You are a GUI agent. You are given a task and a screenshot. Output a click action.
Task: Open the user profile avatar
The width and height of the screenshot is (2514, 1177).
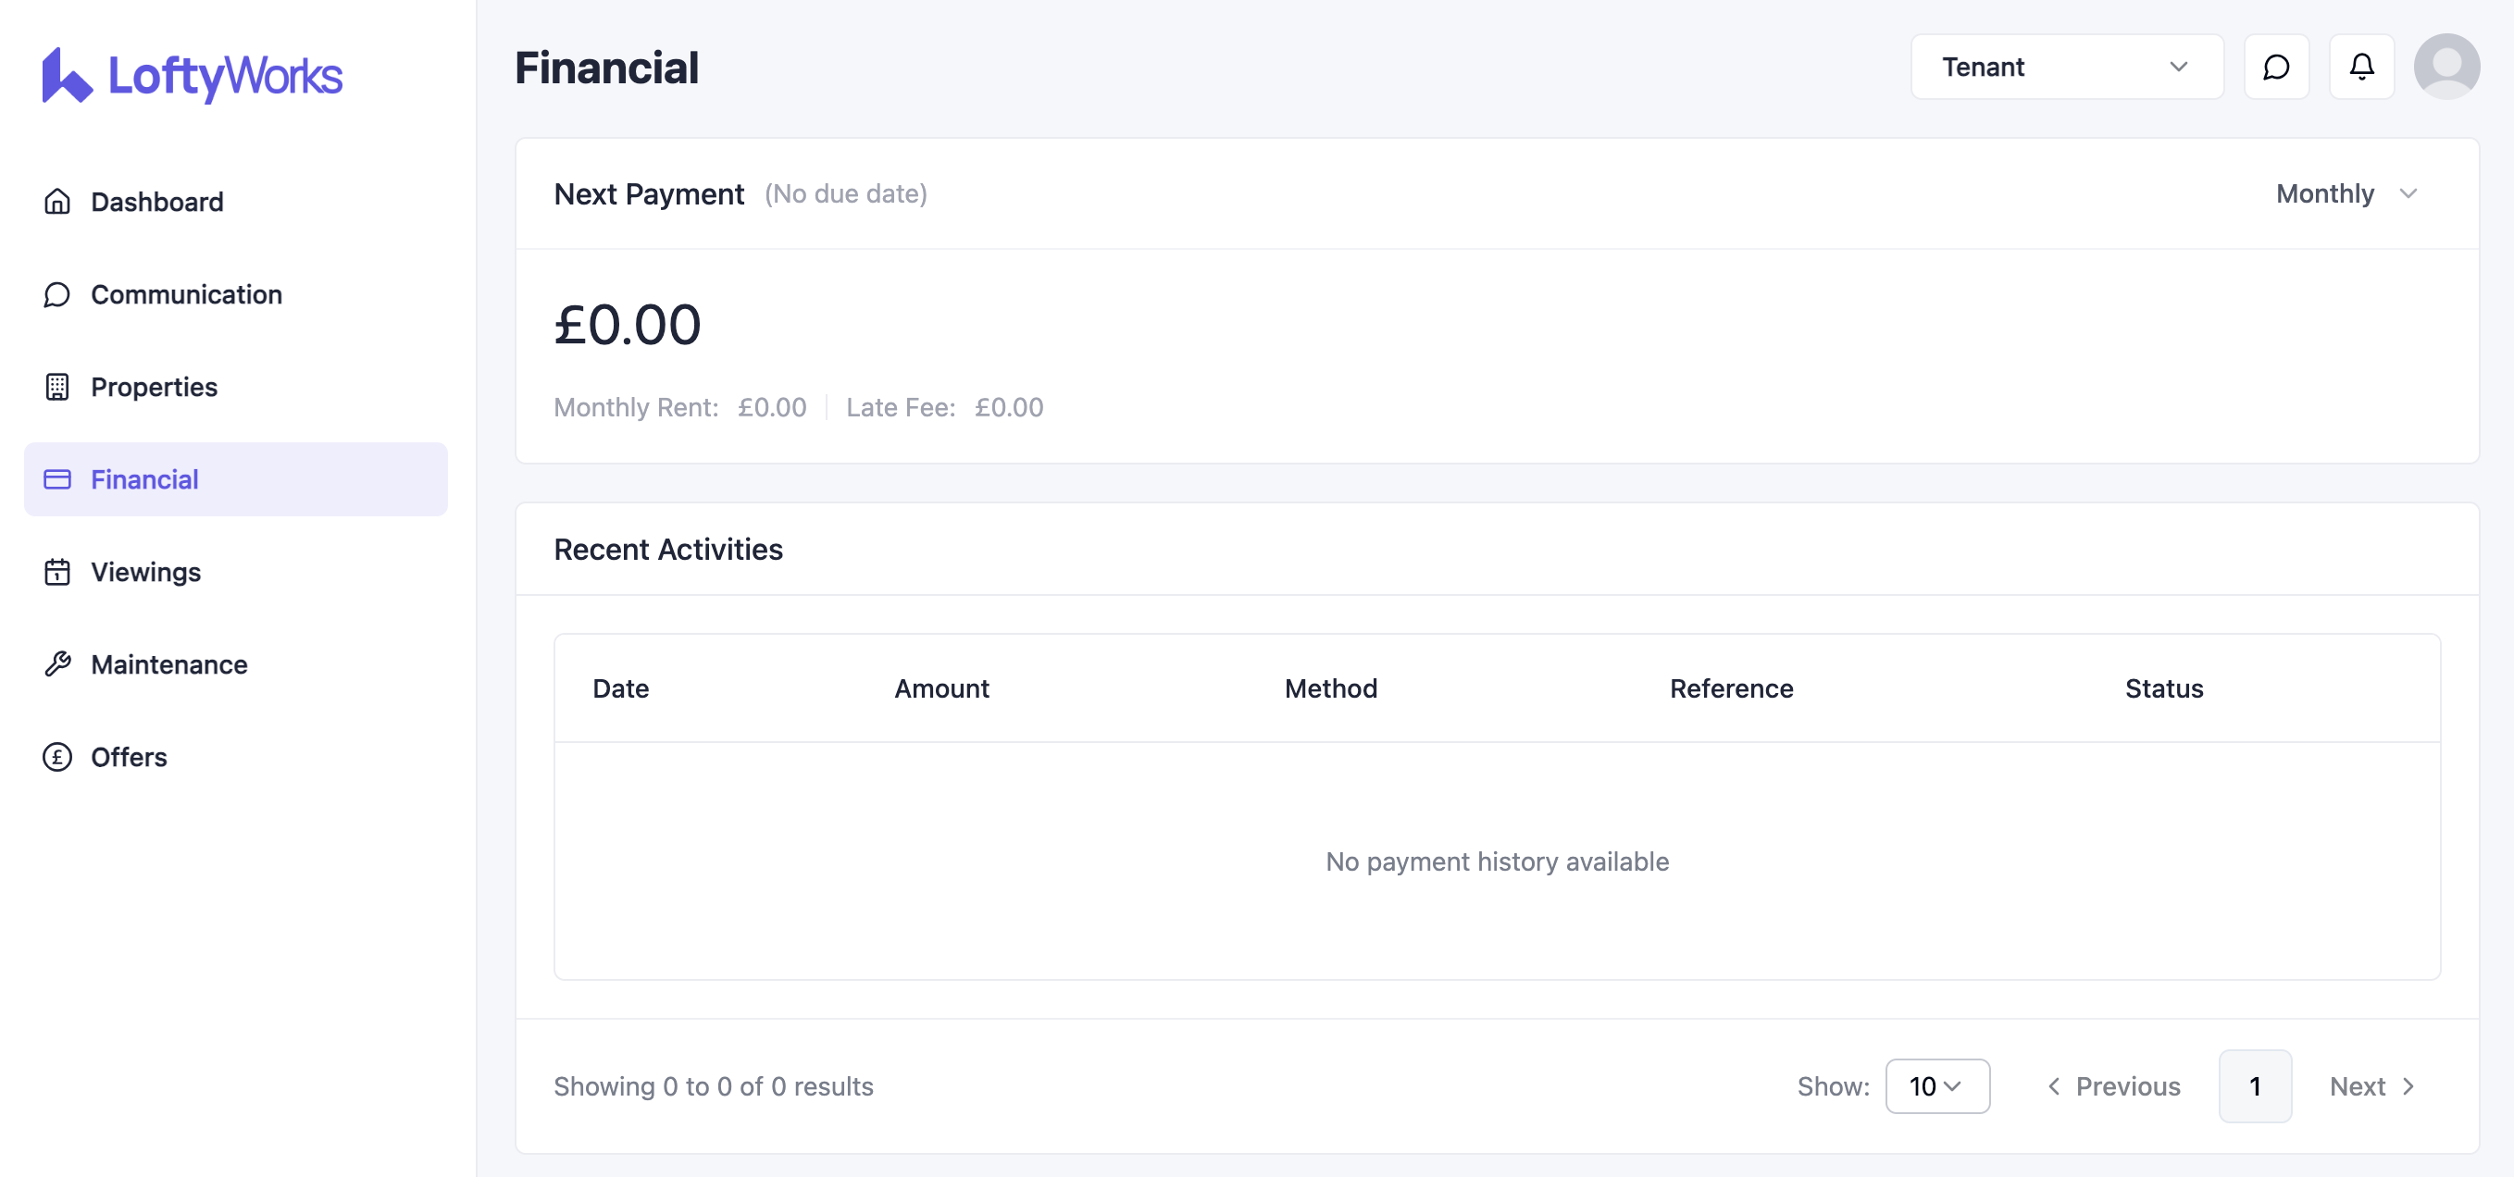click(2446, 68)
